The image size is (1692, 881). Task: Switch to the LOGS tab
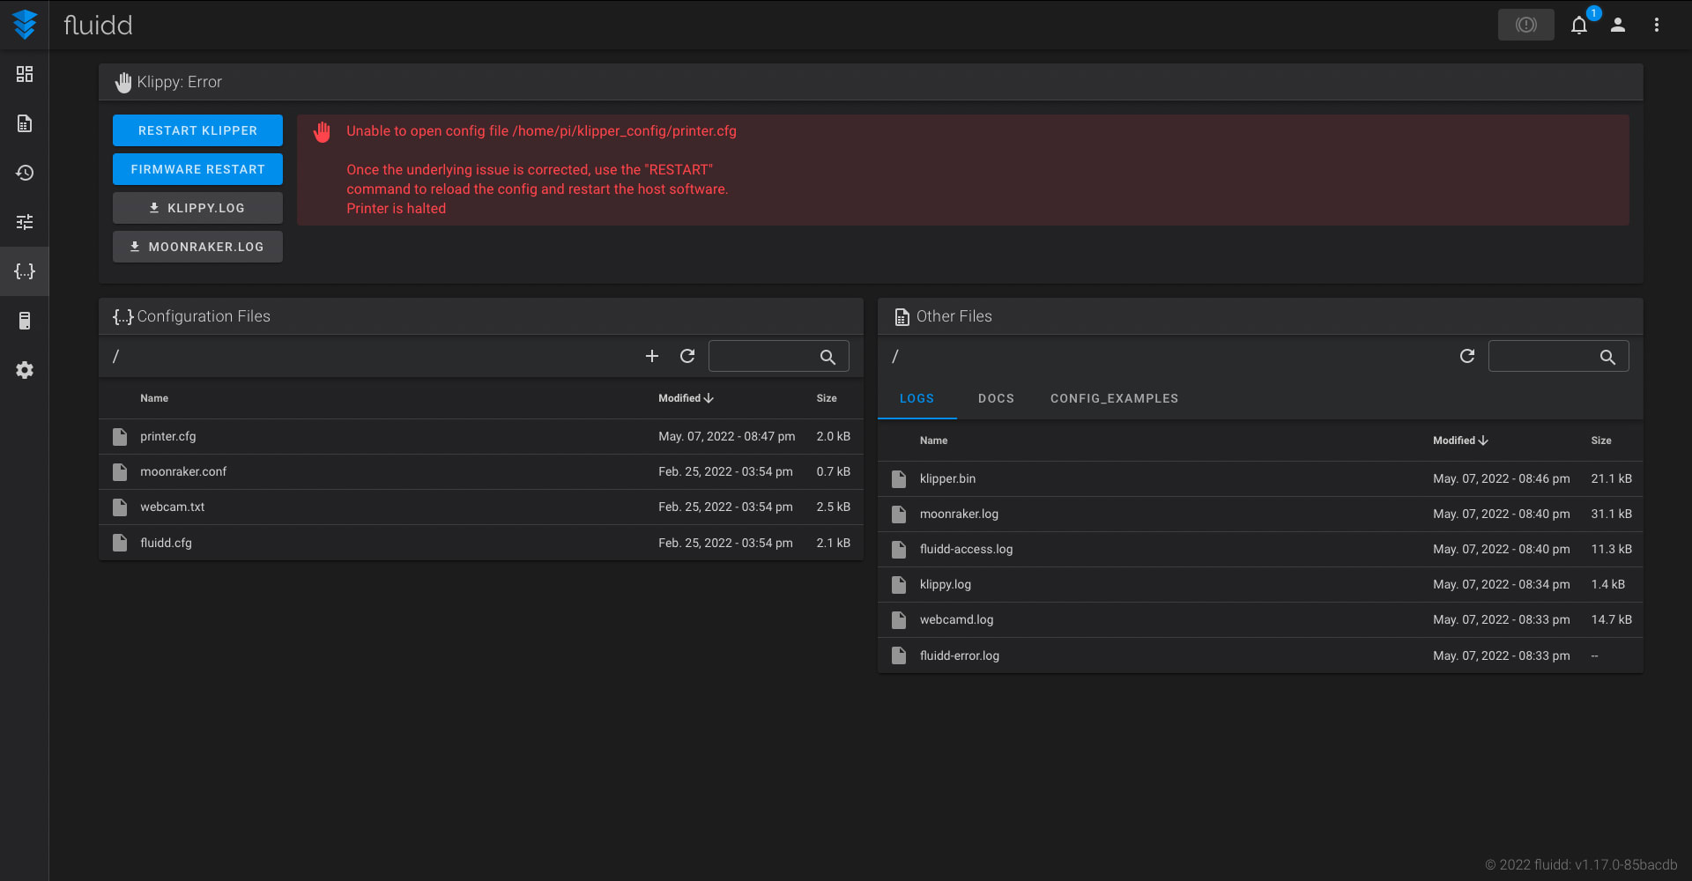click(x=916, y=398)
